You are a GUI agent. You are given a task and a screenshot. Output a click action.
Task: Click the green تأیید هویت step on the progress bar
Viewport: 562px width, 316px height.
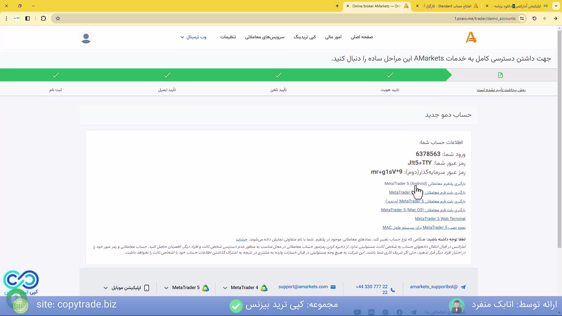[x=390, y=75]
